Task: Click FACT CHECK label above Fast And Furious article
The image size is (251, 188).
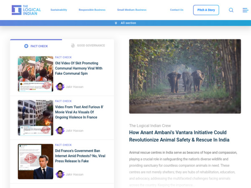Action: [64, 101]
